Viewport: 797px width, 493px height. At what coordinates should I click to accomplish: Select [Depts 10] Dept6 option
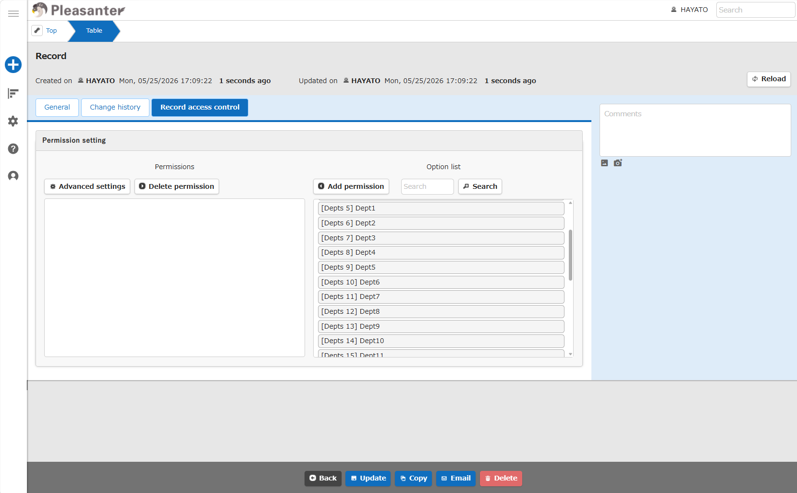click(x=441, y=283)
